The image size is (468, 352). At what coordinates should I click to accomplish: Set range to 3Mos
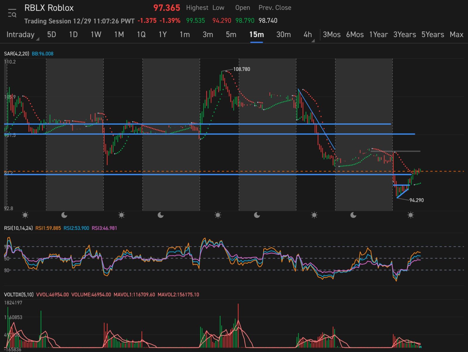click(332, 35)
